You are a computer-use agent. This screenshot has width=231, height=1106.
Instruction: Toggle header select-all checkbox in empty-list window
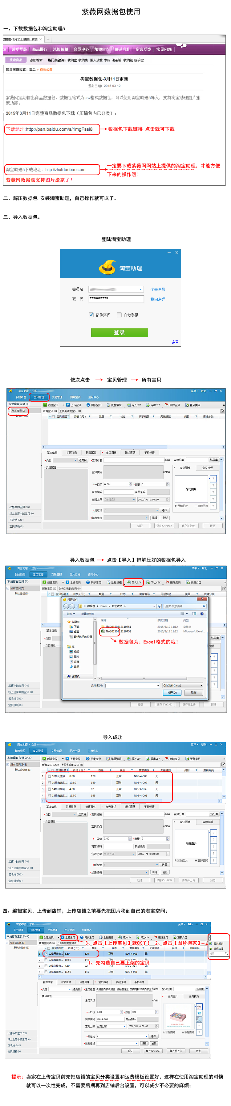click(54, 416)
